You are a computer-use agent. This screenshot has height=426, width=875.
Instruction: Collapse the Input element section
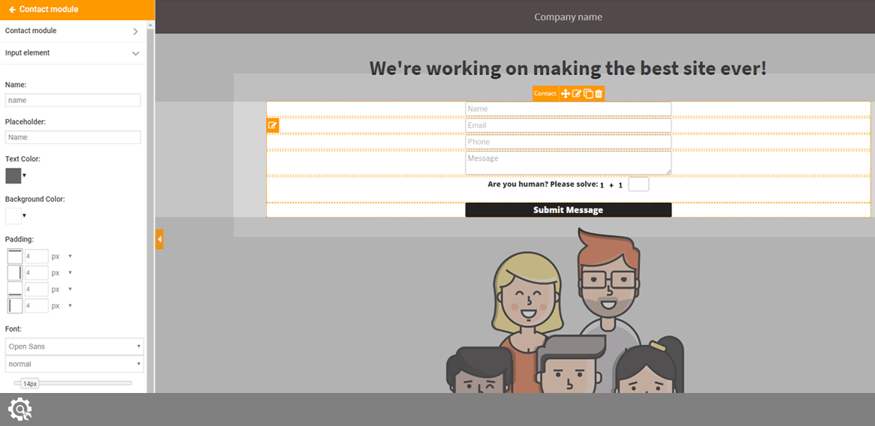[x=135, y=53]
